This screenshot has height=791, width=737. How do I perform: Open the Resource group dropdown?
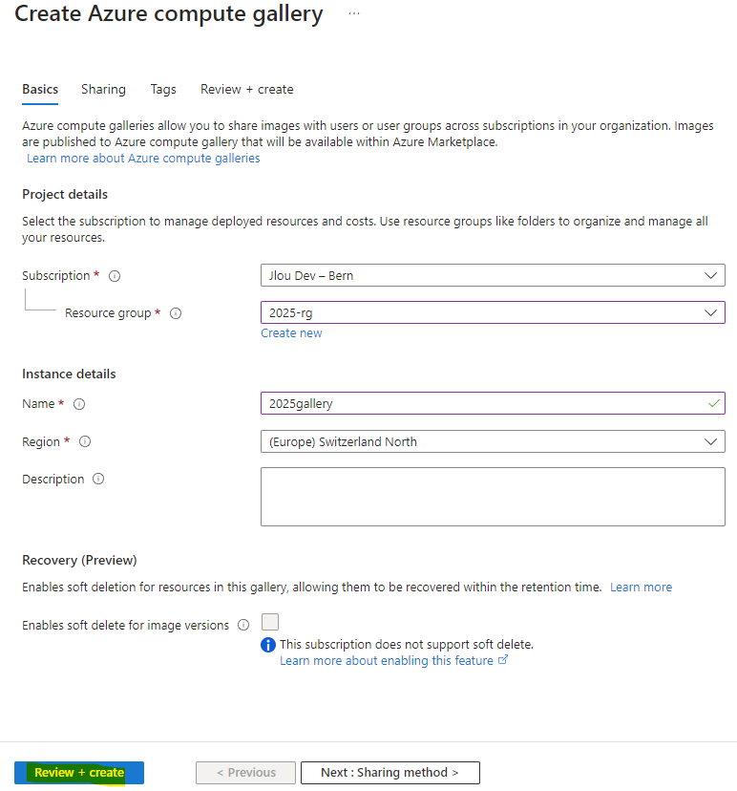[x=493, y=312]
